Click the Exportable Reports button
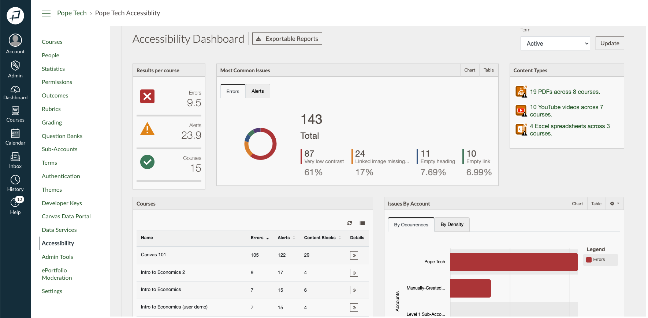648x318 pixels. point(287,39)
